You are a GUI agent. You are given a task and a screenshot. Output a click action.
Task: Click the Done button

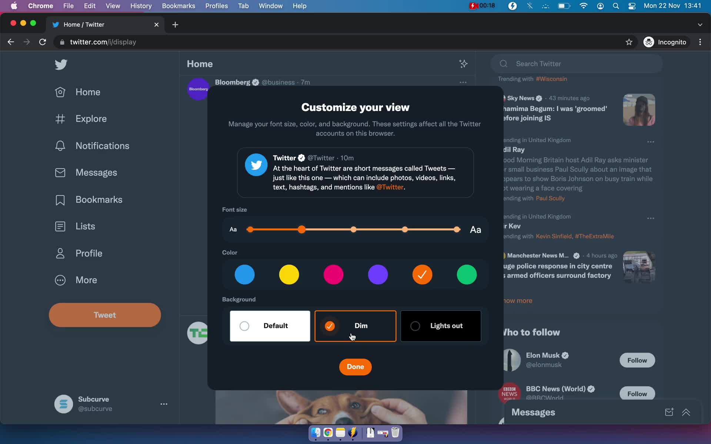pyautogui.click(x=355, y=366)
